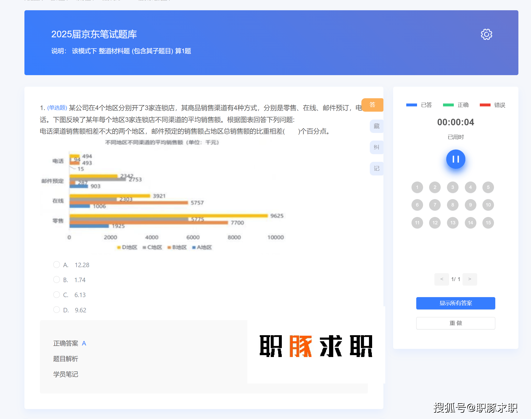The image size is (531, 419).
Task: Click the 藏 favorite side button
Action: coord(376,126)
